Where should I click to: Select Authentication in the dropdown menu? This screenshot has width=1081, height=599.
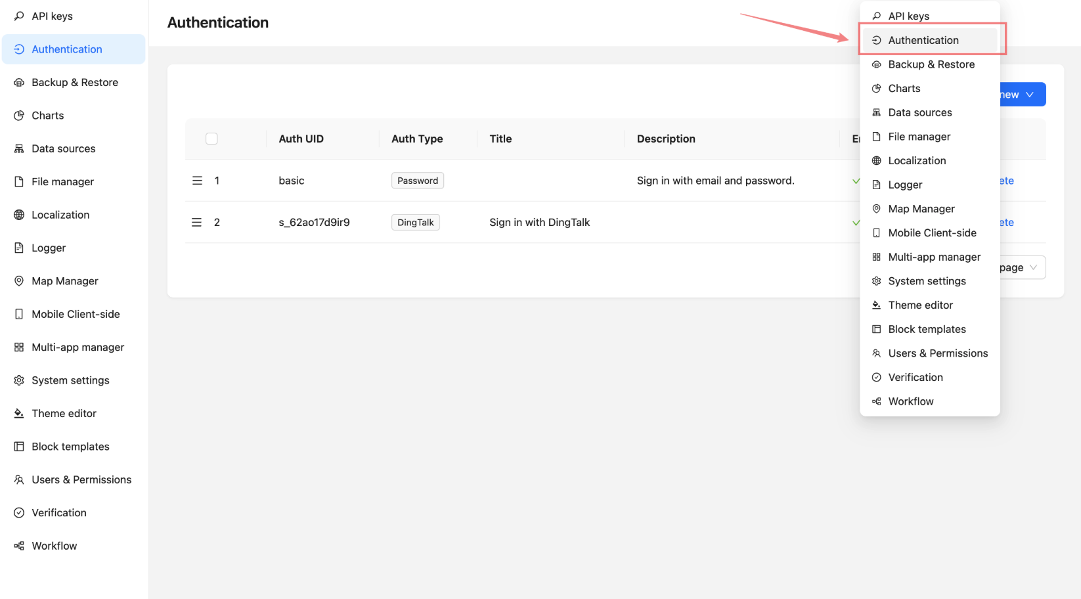point(923,40)
